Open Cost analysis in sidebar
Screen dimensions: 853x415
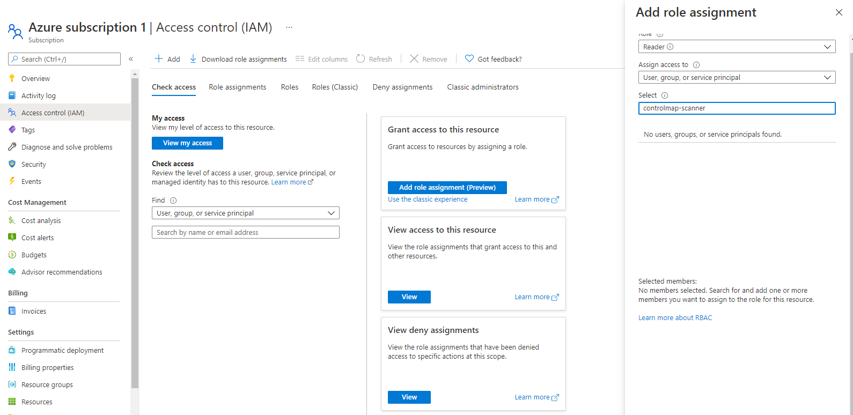click(41, 220)
